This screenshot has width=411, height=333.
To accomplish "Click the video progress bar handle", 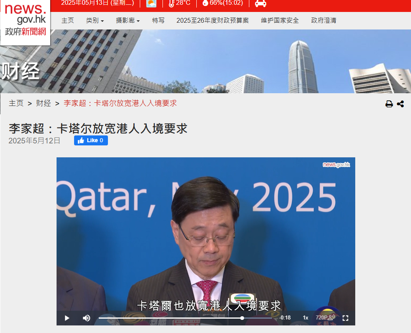I will [242, 318].
